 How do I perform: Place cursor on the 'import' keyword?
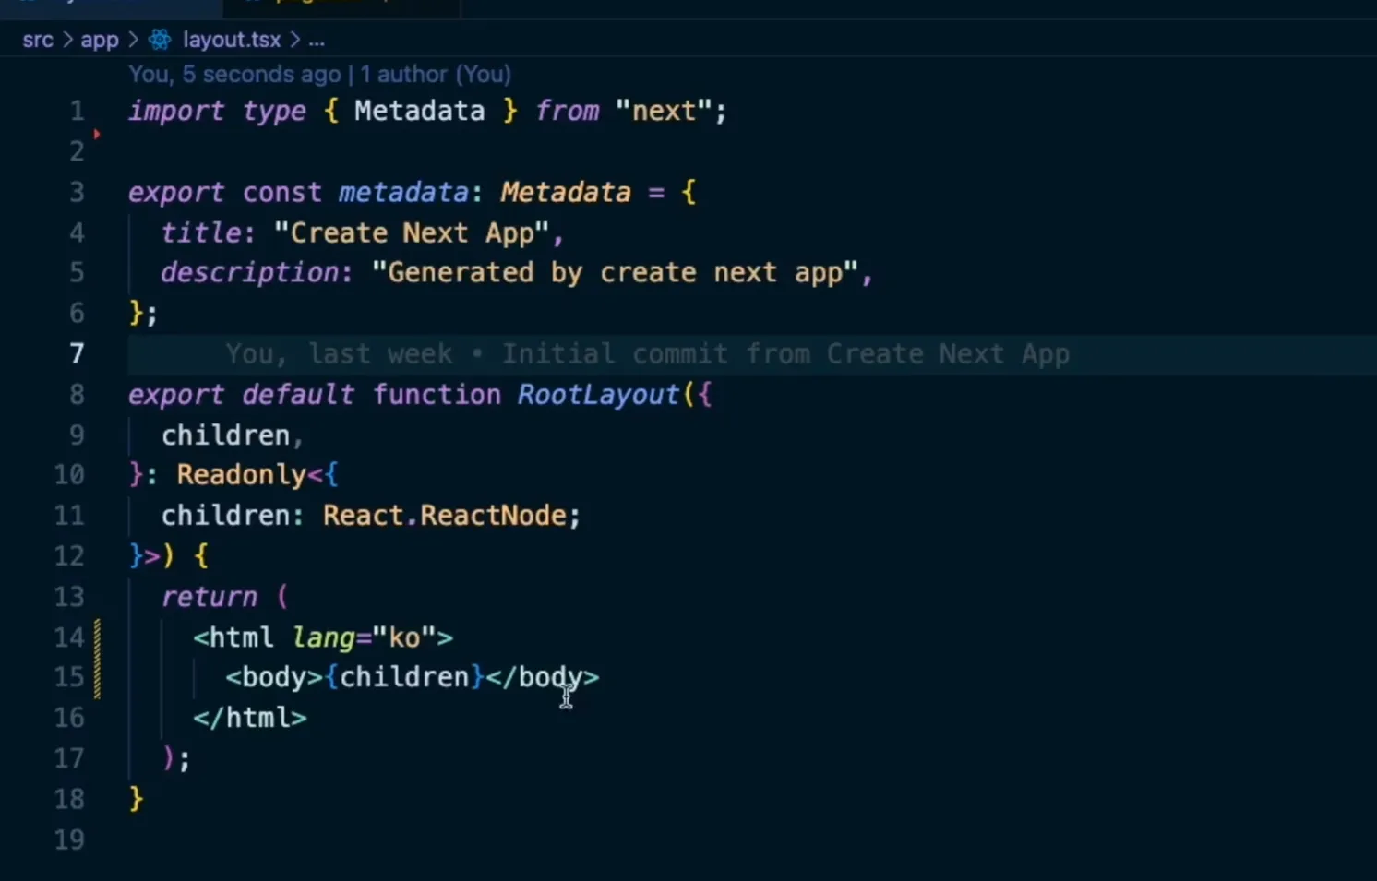(x=176, y=111)
